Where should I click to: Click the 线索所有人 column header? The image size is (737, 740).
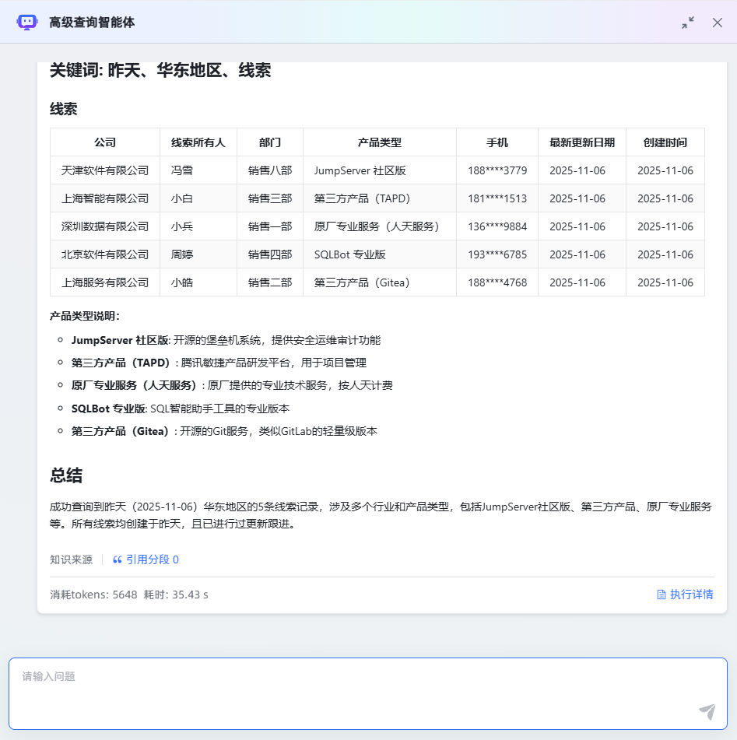tap(198, 142)
